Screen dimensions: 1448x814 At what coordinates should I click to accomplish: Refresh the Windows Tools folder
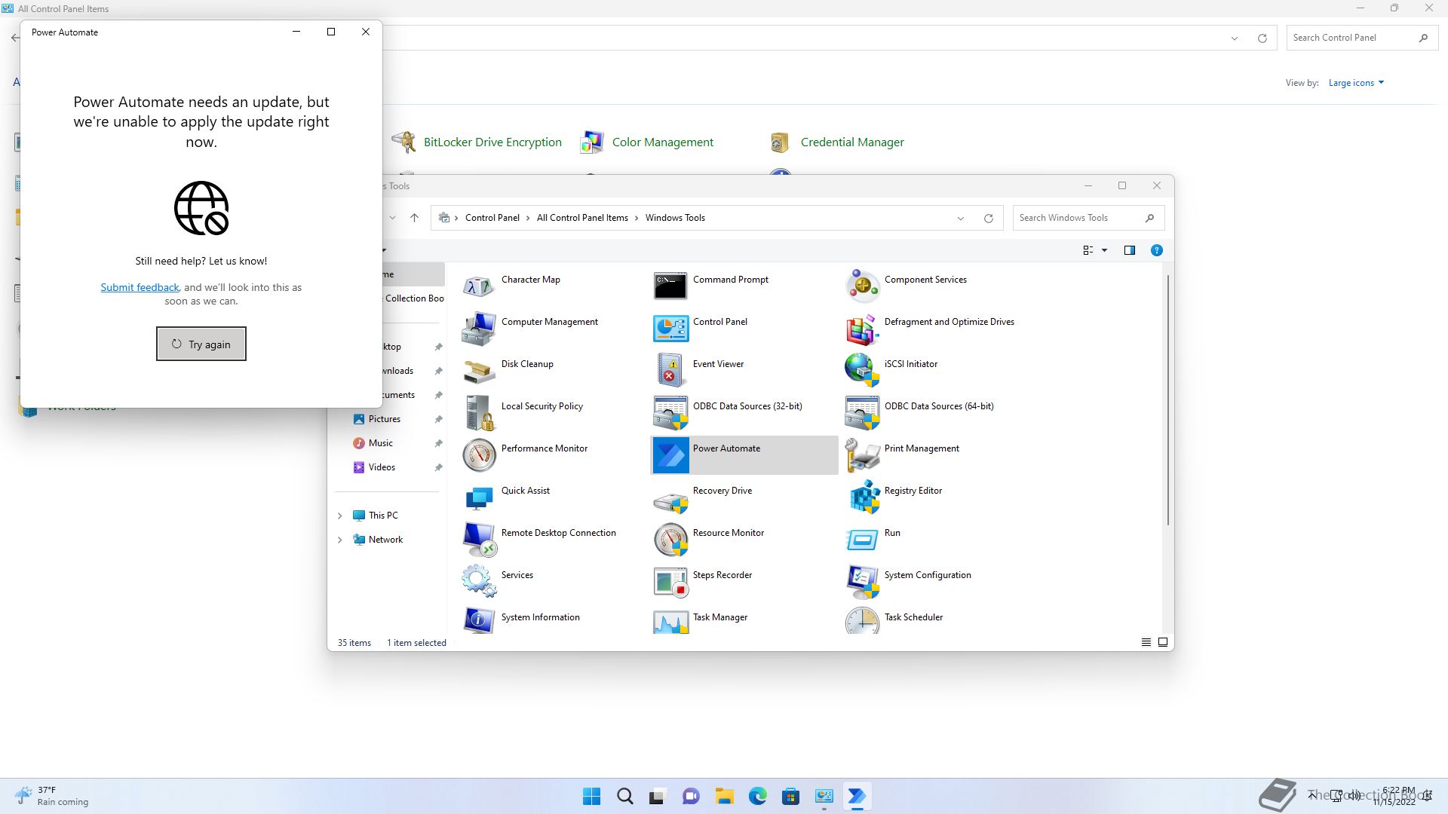coord(988,218)
